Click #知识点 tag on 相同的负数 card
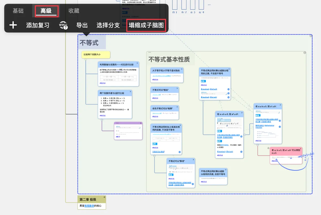 204,182
